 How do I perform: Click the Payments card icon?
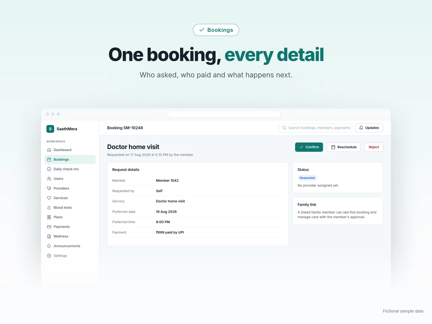(49, 227)
